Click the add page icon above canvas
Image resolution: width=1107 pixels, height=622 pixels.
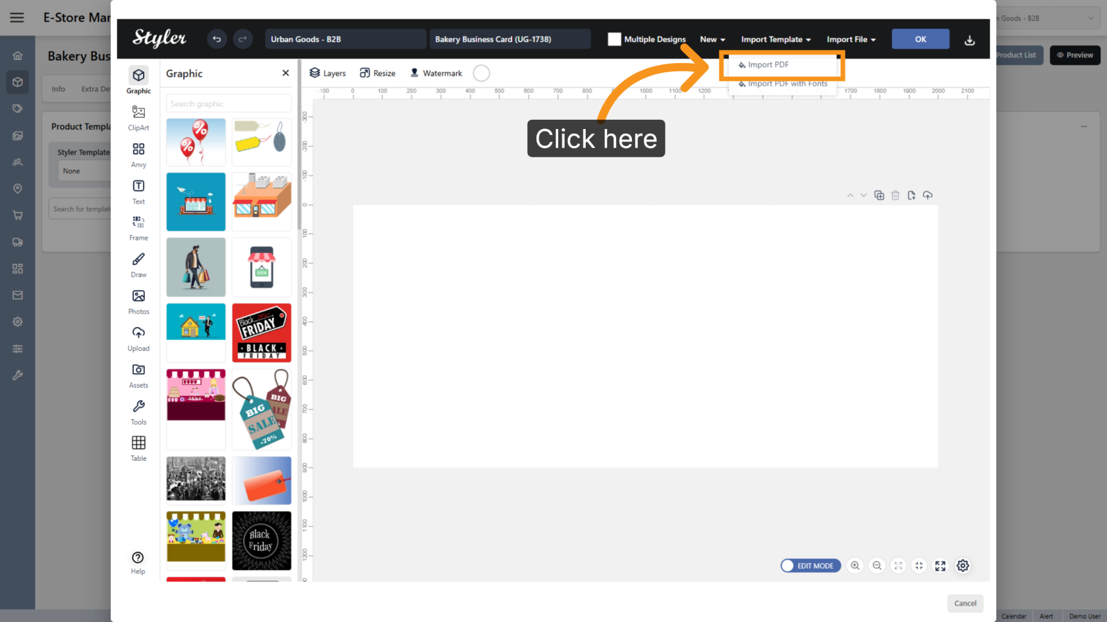click(x=911, y=195)
